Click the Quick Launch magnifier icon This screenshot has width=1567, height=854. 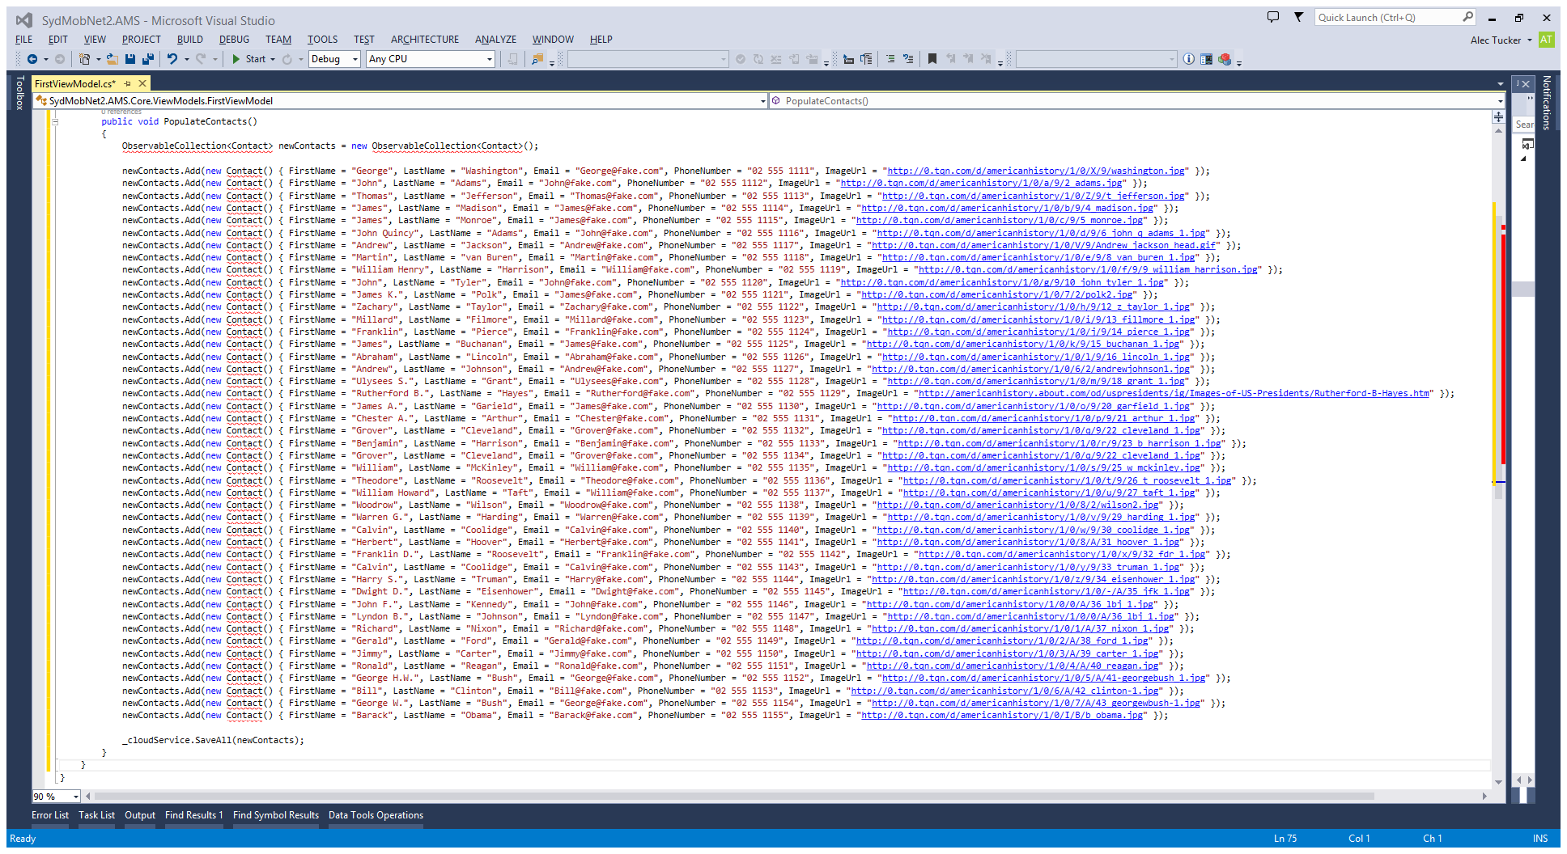coord(1467,17)
